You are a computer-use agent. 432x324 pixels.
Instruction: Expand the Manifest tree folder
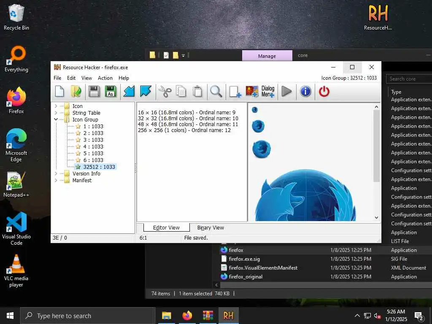(x=56, y=180)
